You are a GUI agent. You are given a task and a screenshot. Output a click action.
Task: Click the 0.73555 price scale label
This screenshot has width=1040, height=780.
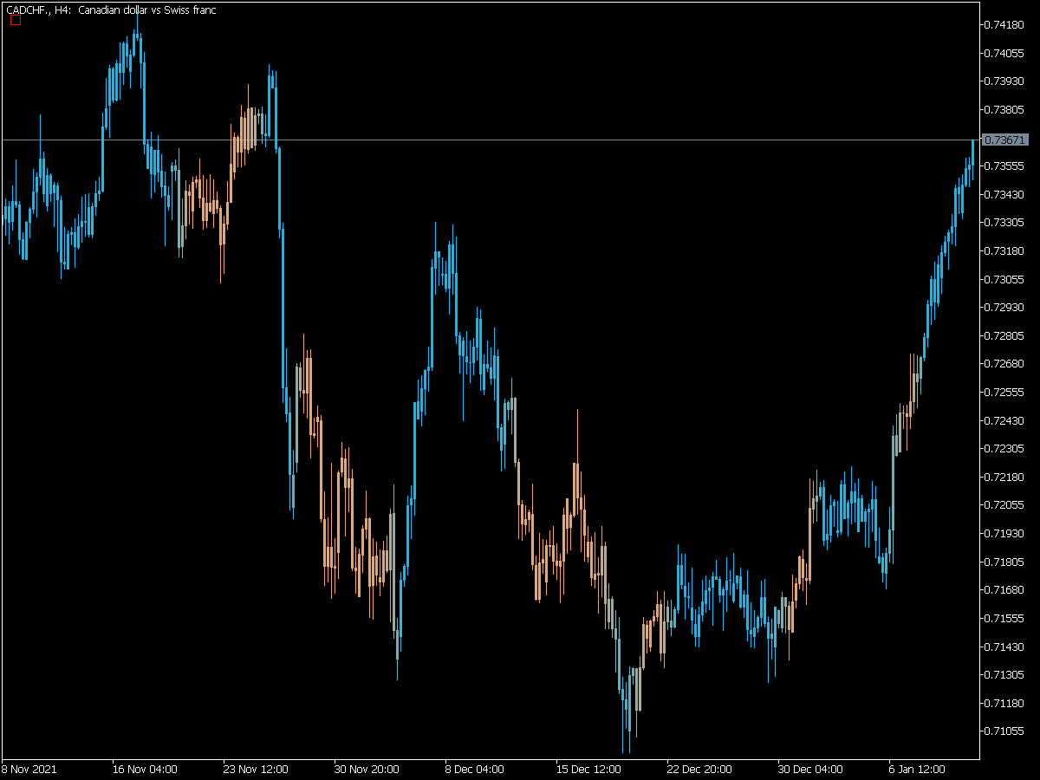pos(1004,166)
